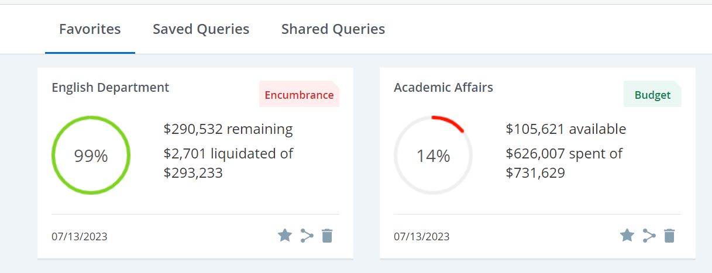Delete the English Department card
This screenshot has height=273, width=712.
328,236
